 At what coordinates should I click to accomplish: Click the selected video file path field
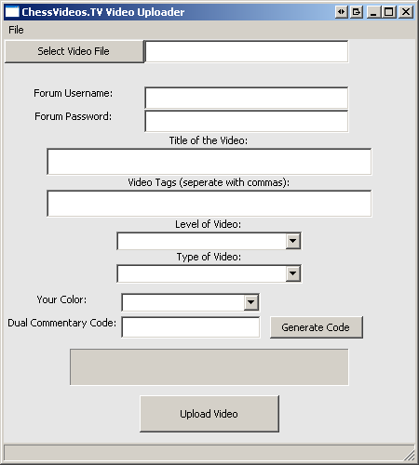click(247, 51)
